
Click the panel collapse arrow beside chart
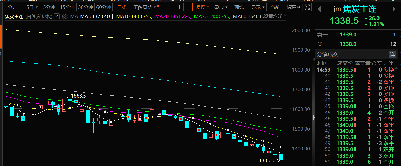pyautogui.click(x=313, y=117)
